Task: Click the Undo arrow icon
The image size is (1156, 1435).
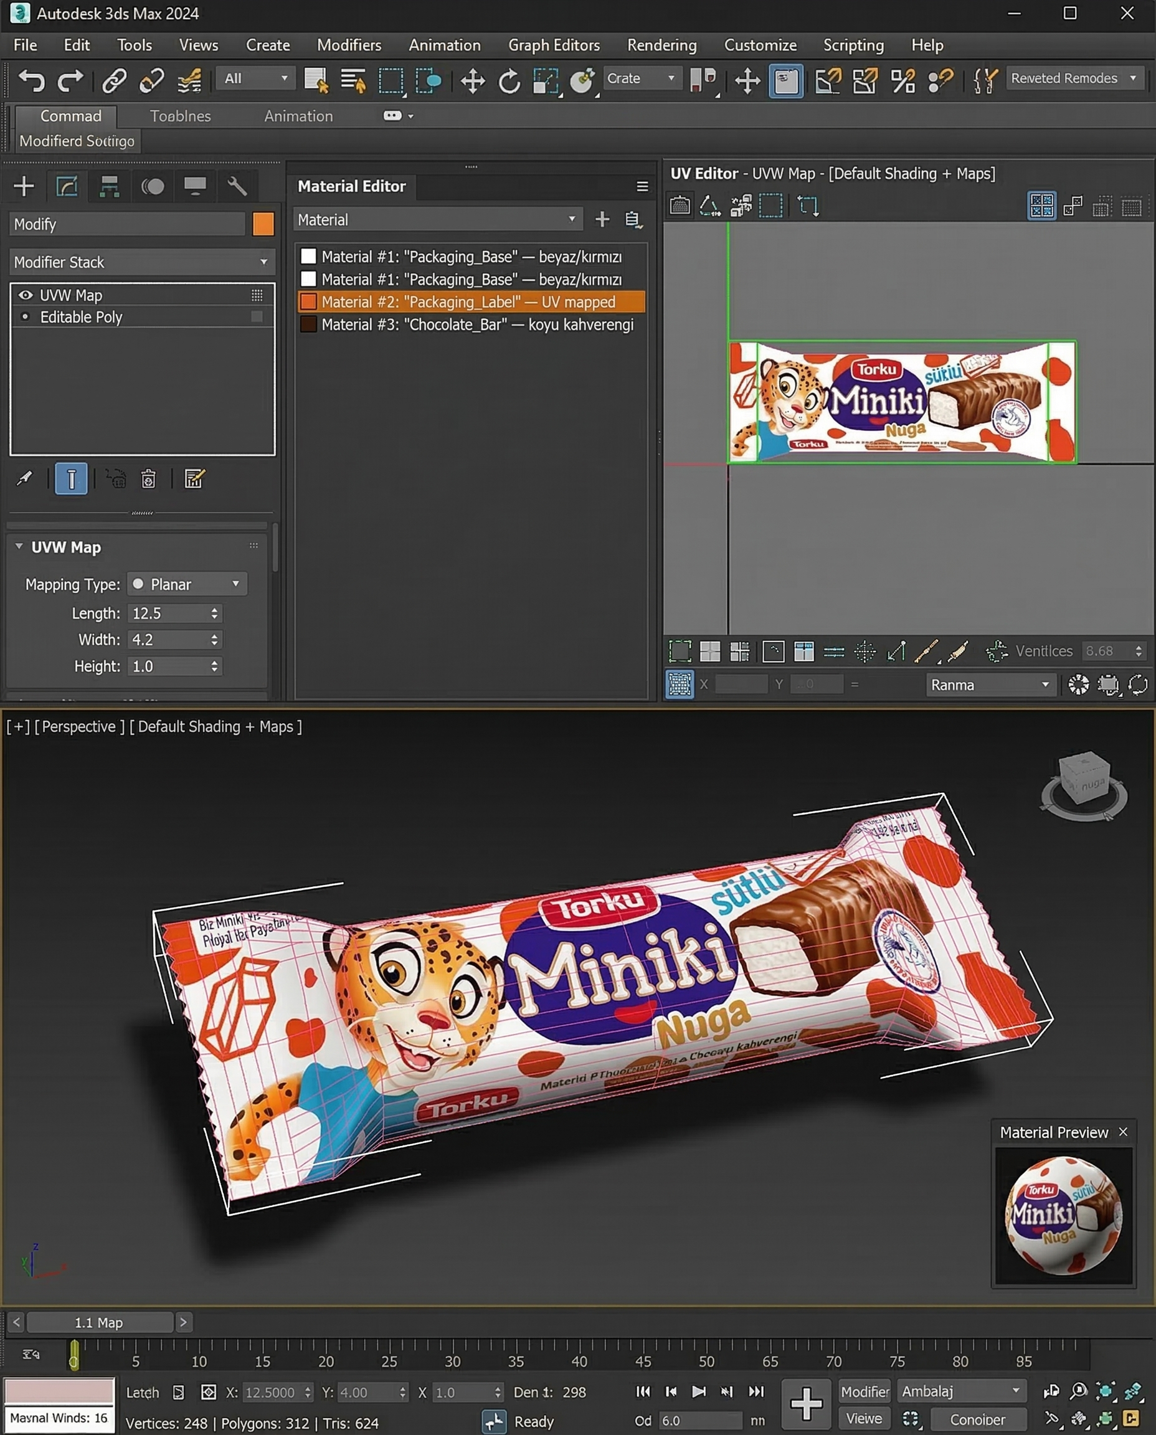Action: click(x=31, y=80)
